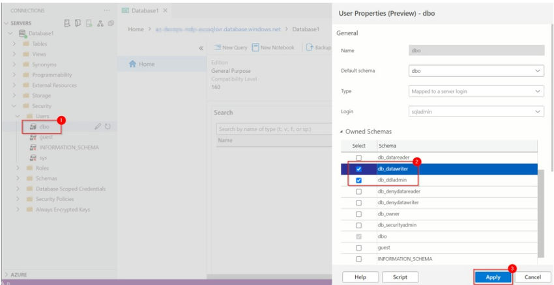
Task: Click Home in the breadcrumb
Action: [136, 29]
